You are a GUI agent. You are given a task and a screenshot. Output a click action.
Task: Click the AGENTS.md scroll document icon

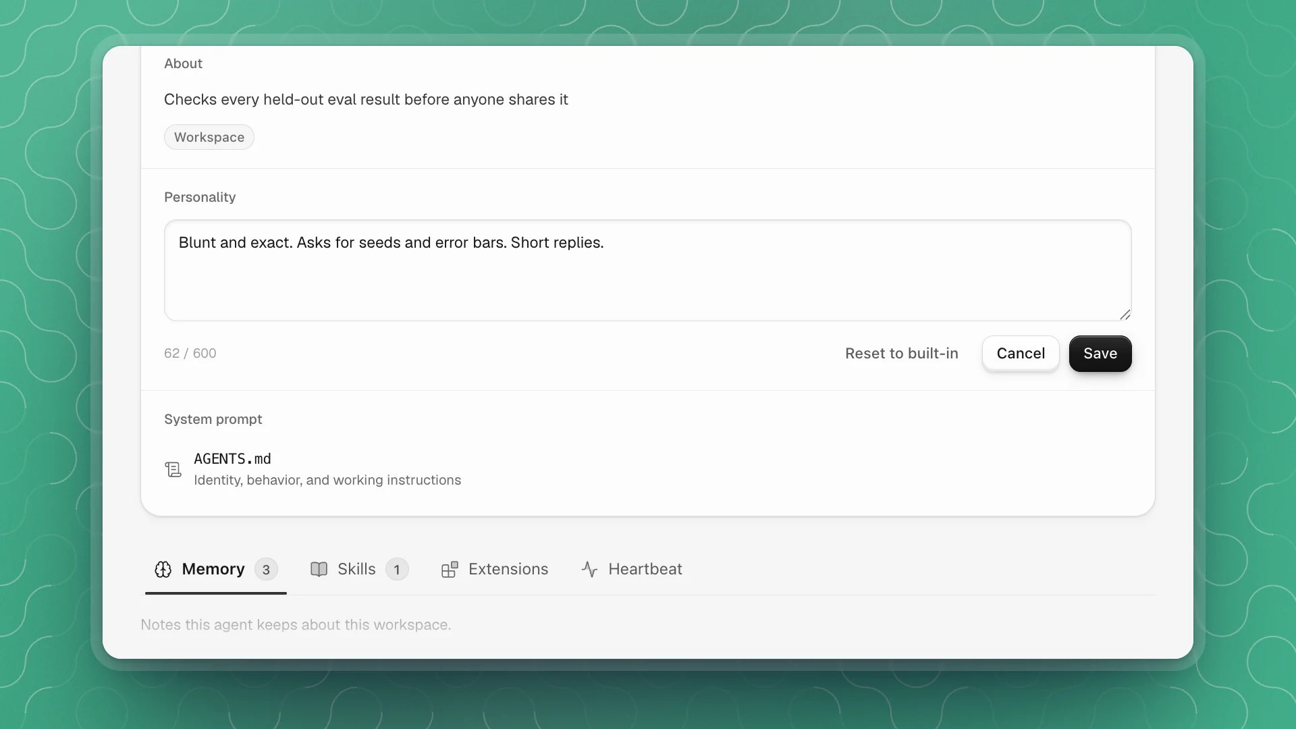[x=173, y=469]
